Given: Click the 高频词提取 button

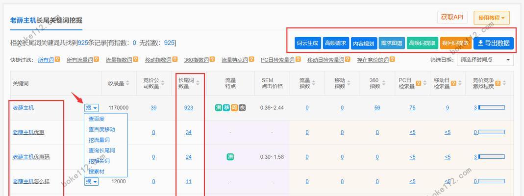Looking at the screenshot, I should [422, 43].
